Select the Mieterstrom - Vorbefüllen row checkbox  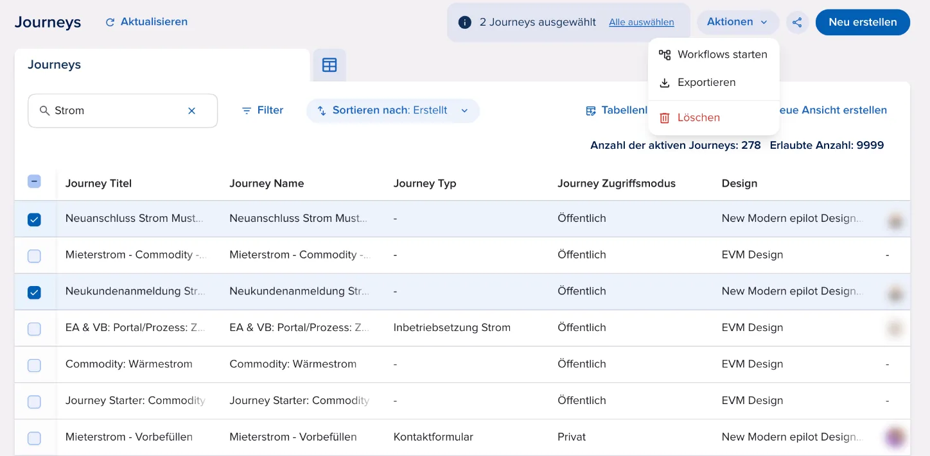34,439
